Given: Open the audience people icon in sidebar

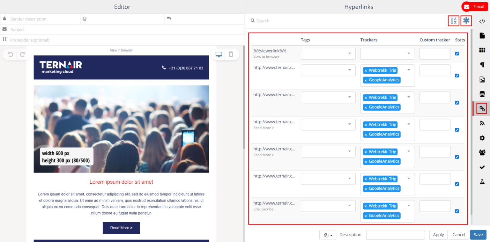Looking at the screenshot, I should (x=482, y=152).
